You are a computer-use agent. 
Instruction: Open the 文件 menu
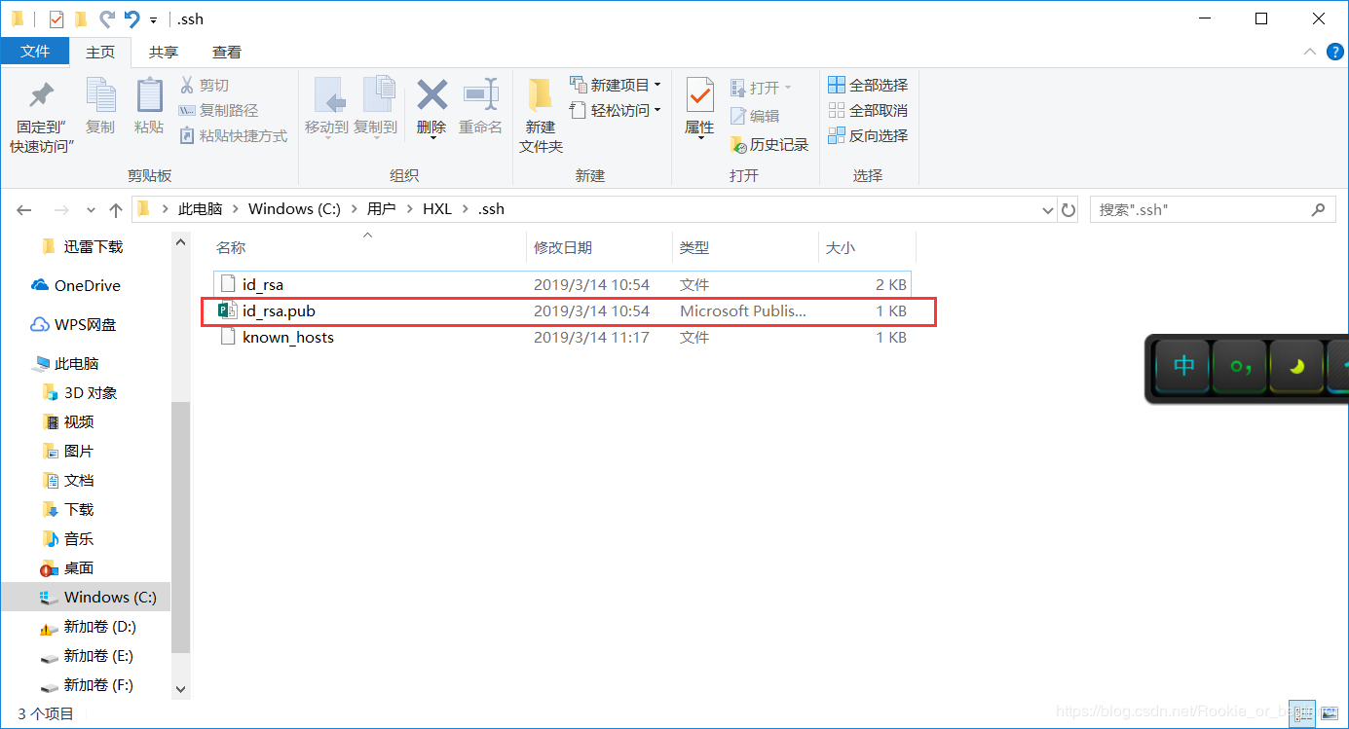coord(35,52)
